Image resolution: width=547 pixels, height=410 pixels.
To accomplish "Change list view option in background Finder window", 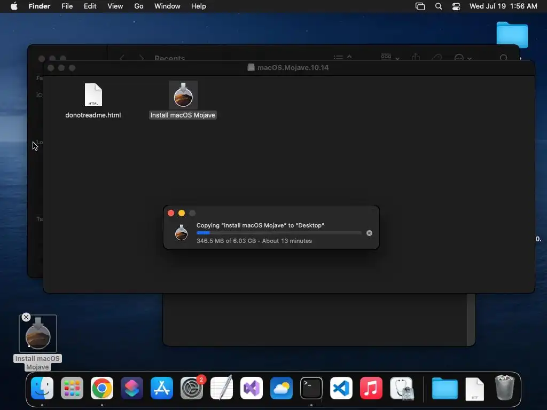I will [x=342, y=58].
